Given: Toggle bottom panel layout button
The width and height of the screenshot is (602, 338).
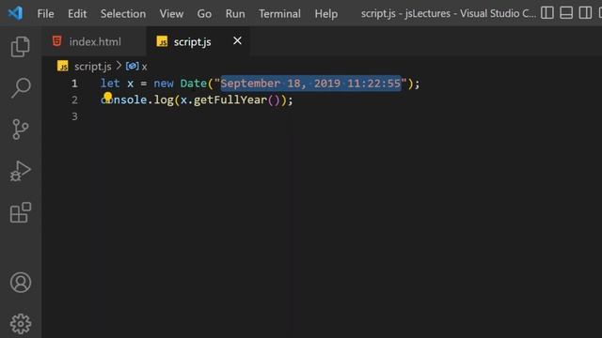Looking at the screenshot, I should click(566, 13).
